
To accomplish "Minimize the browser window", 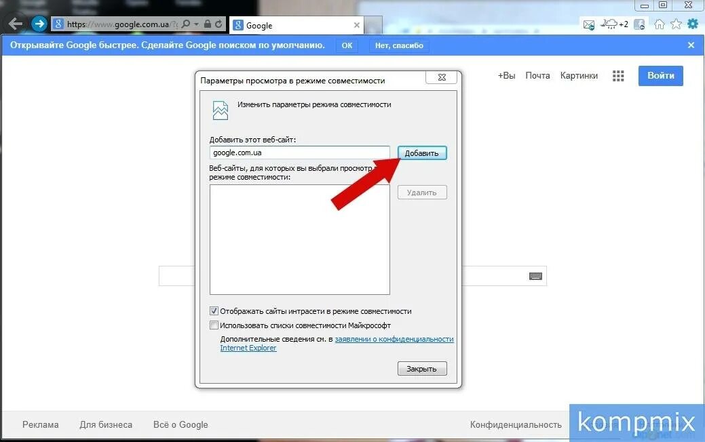I will point(645,5).
